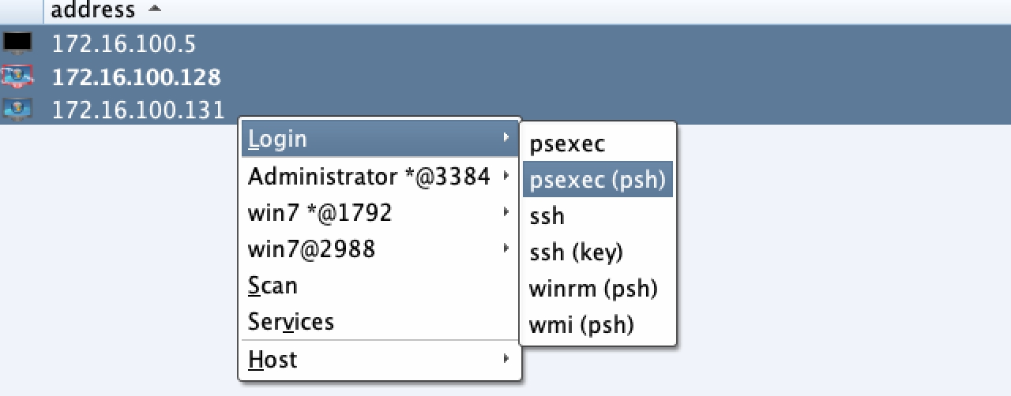Expand the Administrator *@3384 submenu arrow
Image resolution: width=1011 pixels, height=396 pixels.
pyautogui.click(x=505, y=177)
